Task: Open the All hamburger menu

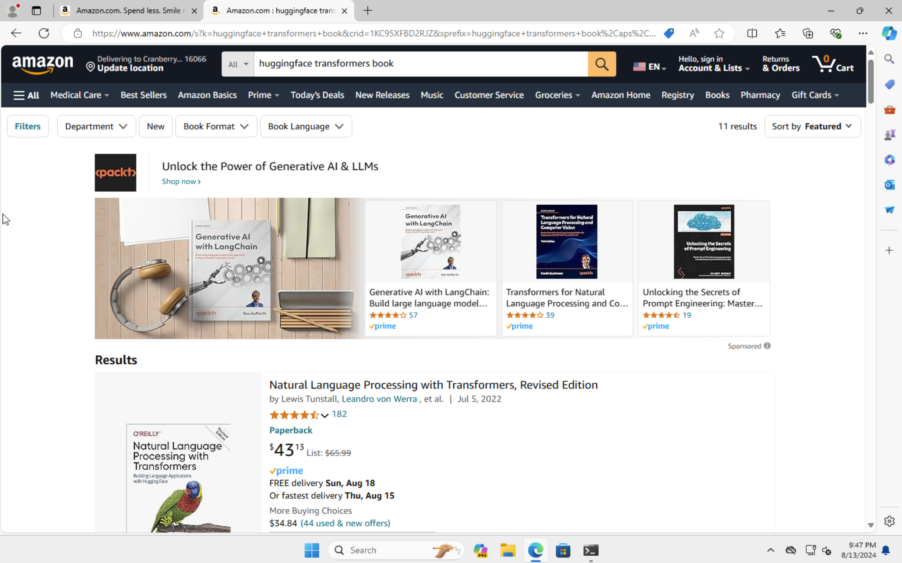Action: [26, 95]
